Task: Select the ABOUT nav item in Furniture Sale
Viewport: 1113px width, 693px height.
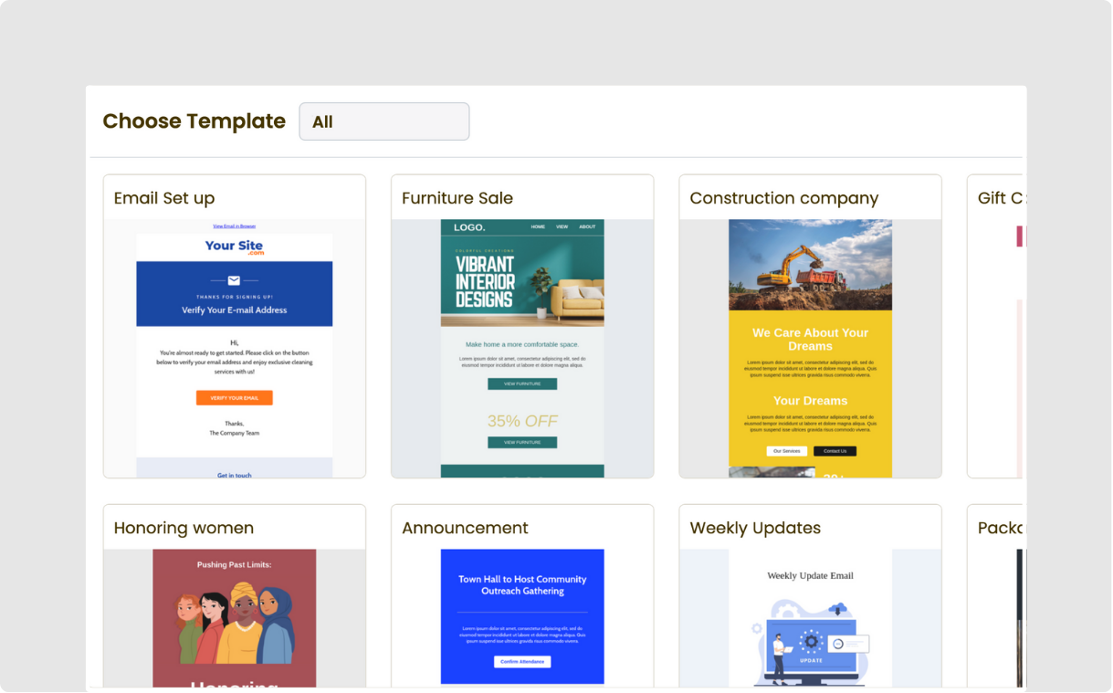Action: coord(587,226)
